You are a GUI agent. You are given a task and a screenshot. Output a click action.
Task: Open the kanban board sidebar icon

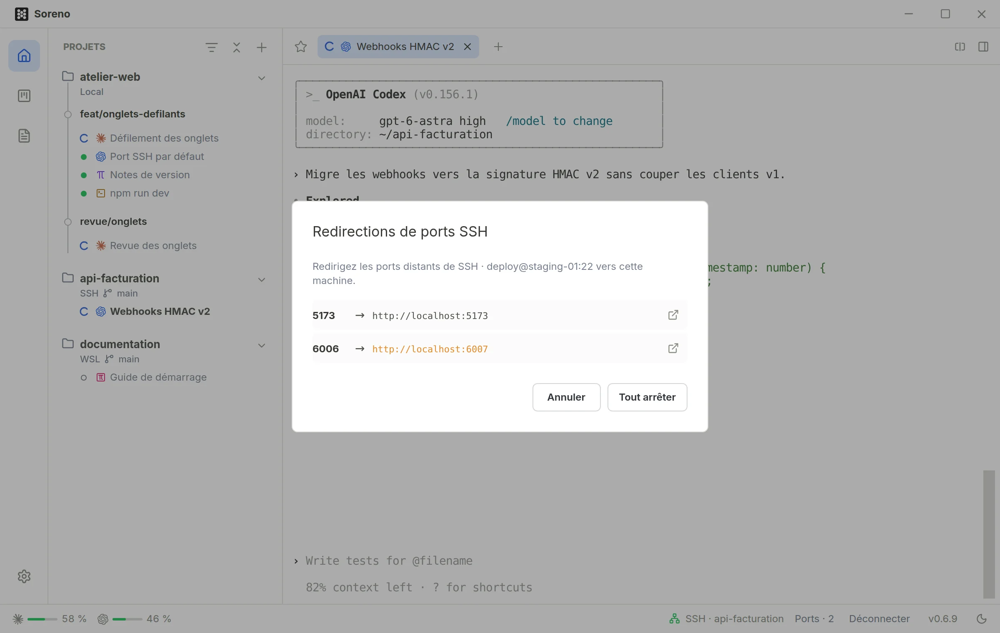[24, 96]
